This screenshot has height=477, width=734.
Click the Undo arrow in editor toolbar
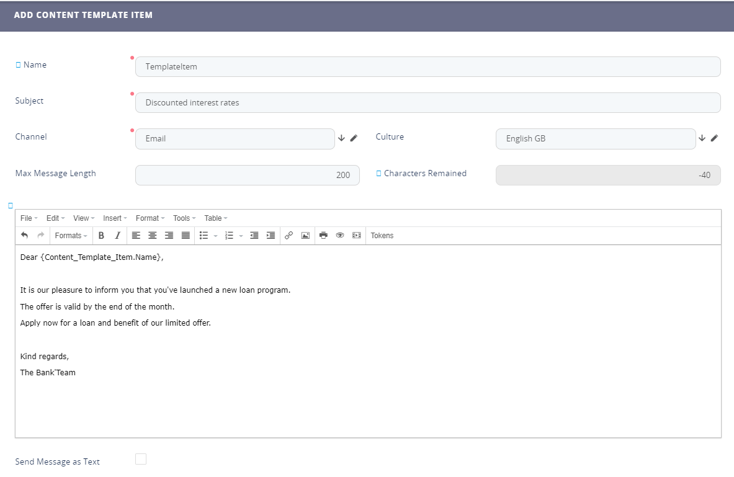click(x=24, y=236)
